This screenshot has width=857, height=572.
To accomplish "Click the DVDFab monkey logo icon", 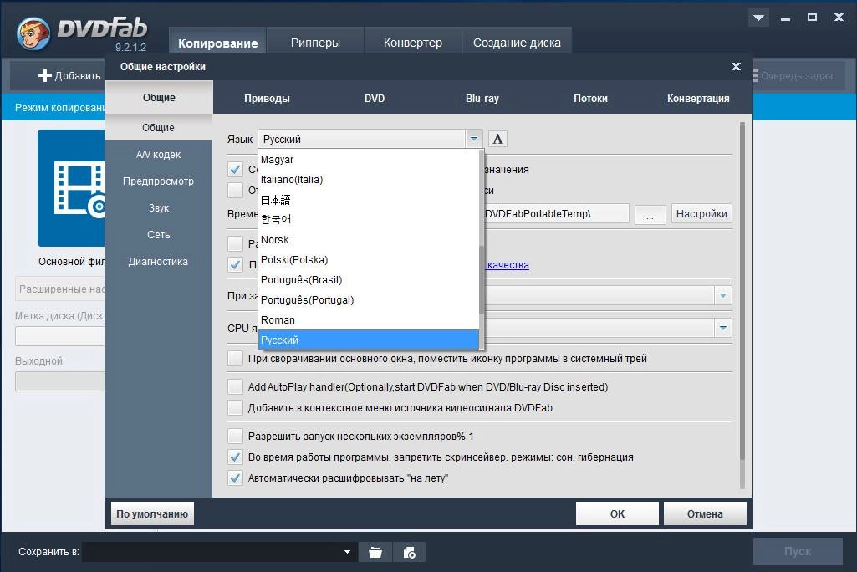I will tap(33, 33).
